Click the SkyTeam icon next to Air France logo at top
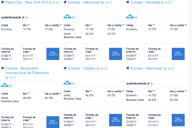 point(26,18)
